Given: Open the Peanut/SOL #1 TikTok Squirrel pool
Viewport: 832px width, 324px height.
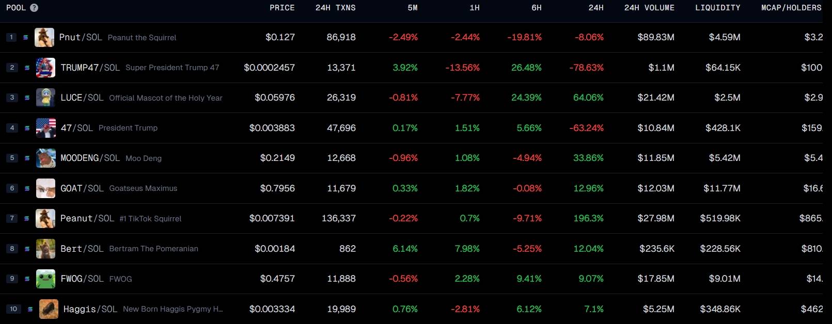Looking at the screenshot, I should [87, 218].
